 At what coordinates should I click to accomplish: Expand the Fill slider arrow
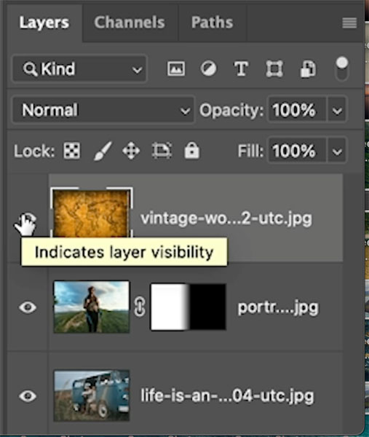[337, 151]
